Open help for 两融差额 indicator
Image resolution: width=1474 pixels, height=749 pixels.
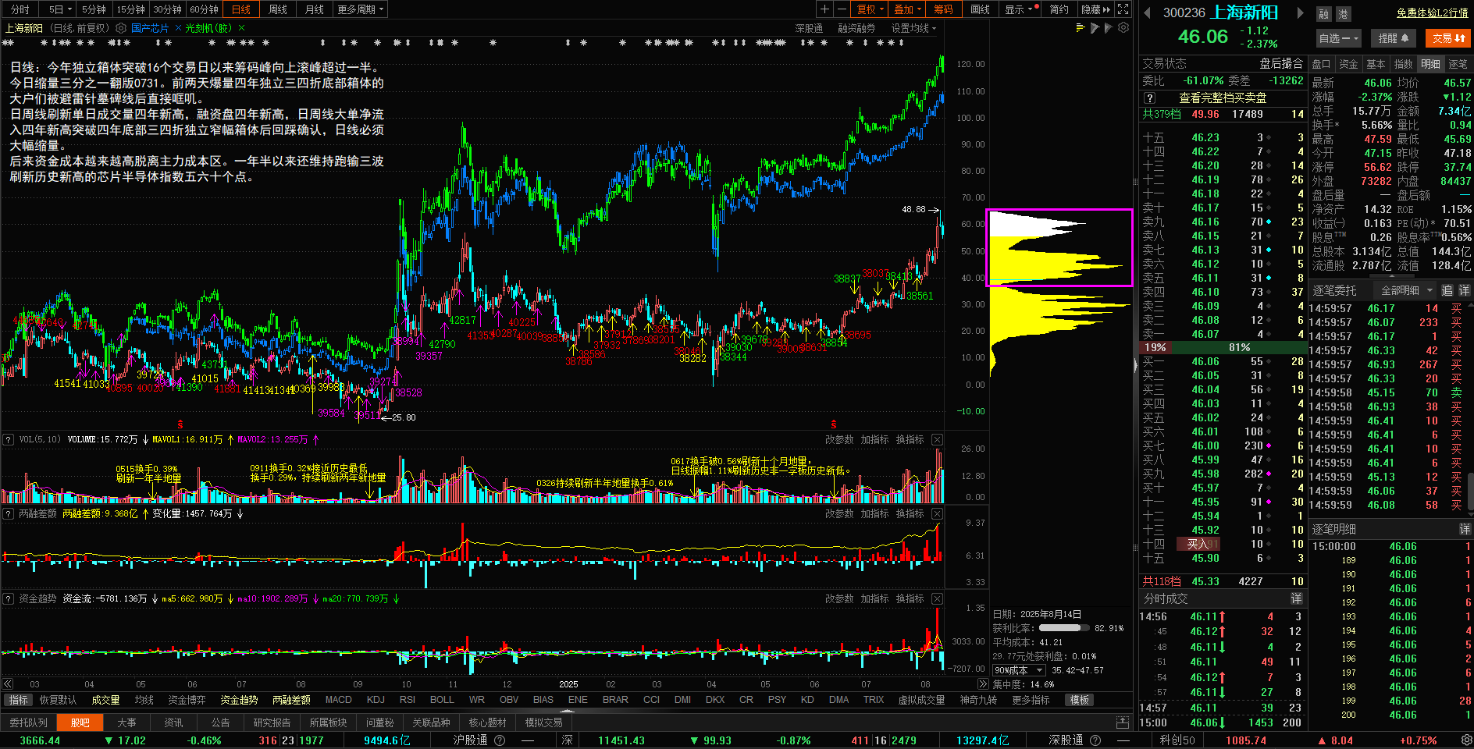pos(9,513)
